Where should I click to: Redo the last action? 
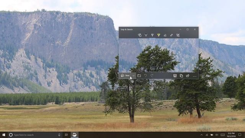coord(152,76)
